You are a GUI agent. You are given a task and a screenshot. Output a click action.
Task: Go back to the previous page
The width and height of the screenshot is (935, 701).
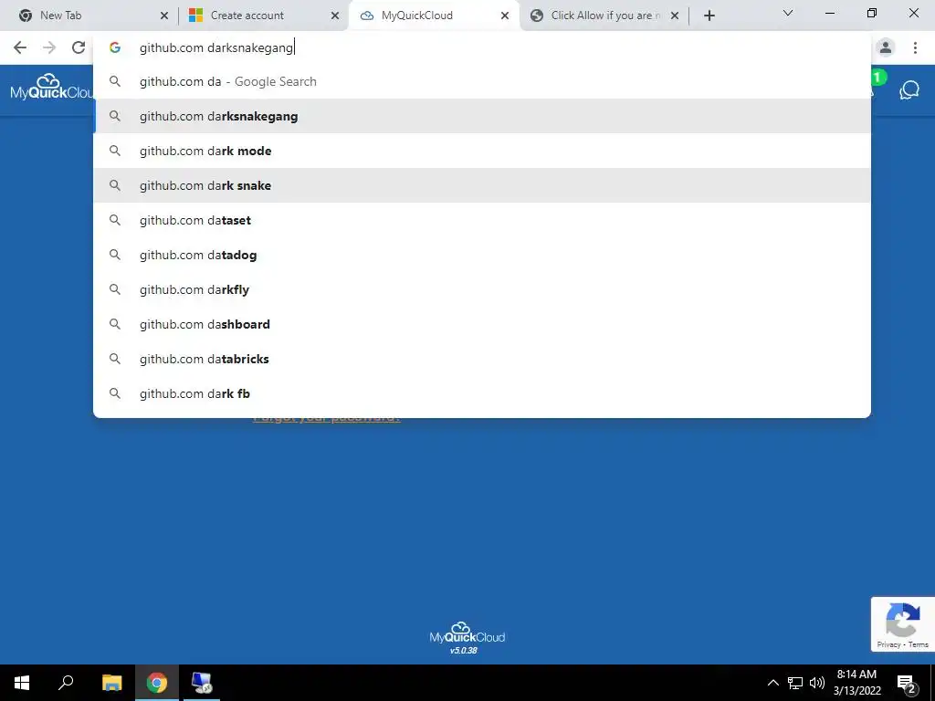click(20, 47)
